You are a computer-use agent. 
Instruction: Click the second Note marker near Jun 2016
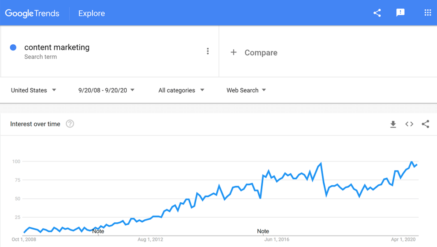263,231
